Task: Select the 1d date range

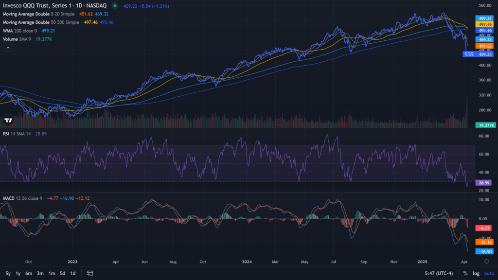Action: point(73,273)
